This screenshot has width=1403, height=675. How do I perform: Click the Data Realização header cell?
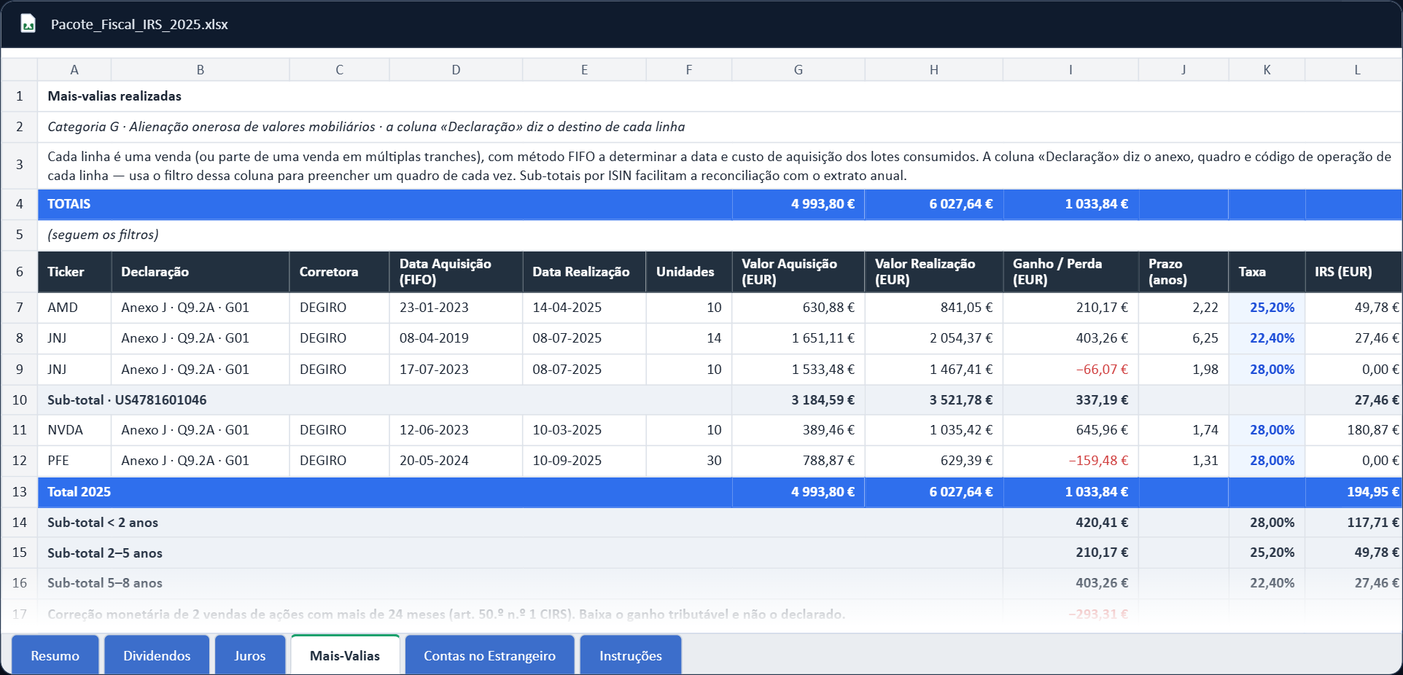point(584,272)
